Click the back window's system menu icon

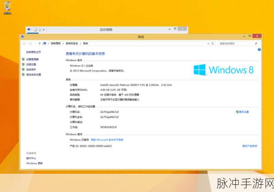[29, 30]
